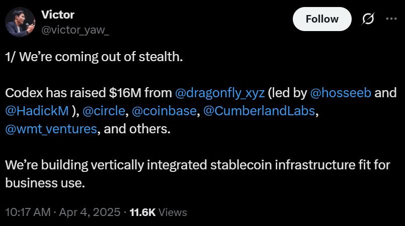The image size is (405, 226).
Task: Click Victor's profile avatar photo
Action: coord(20,22)
